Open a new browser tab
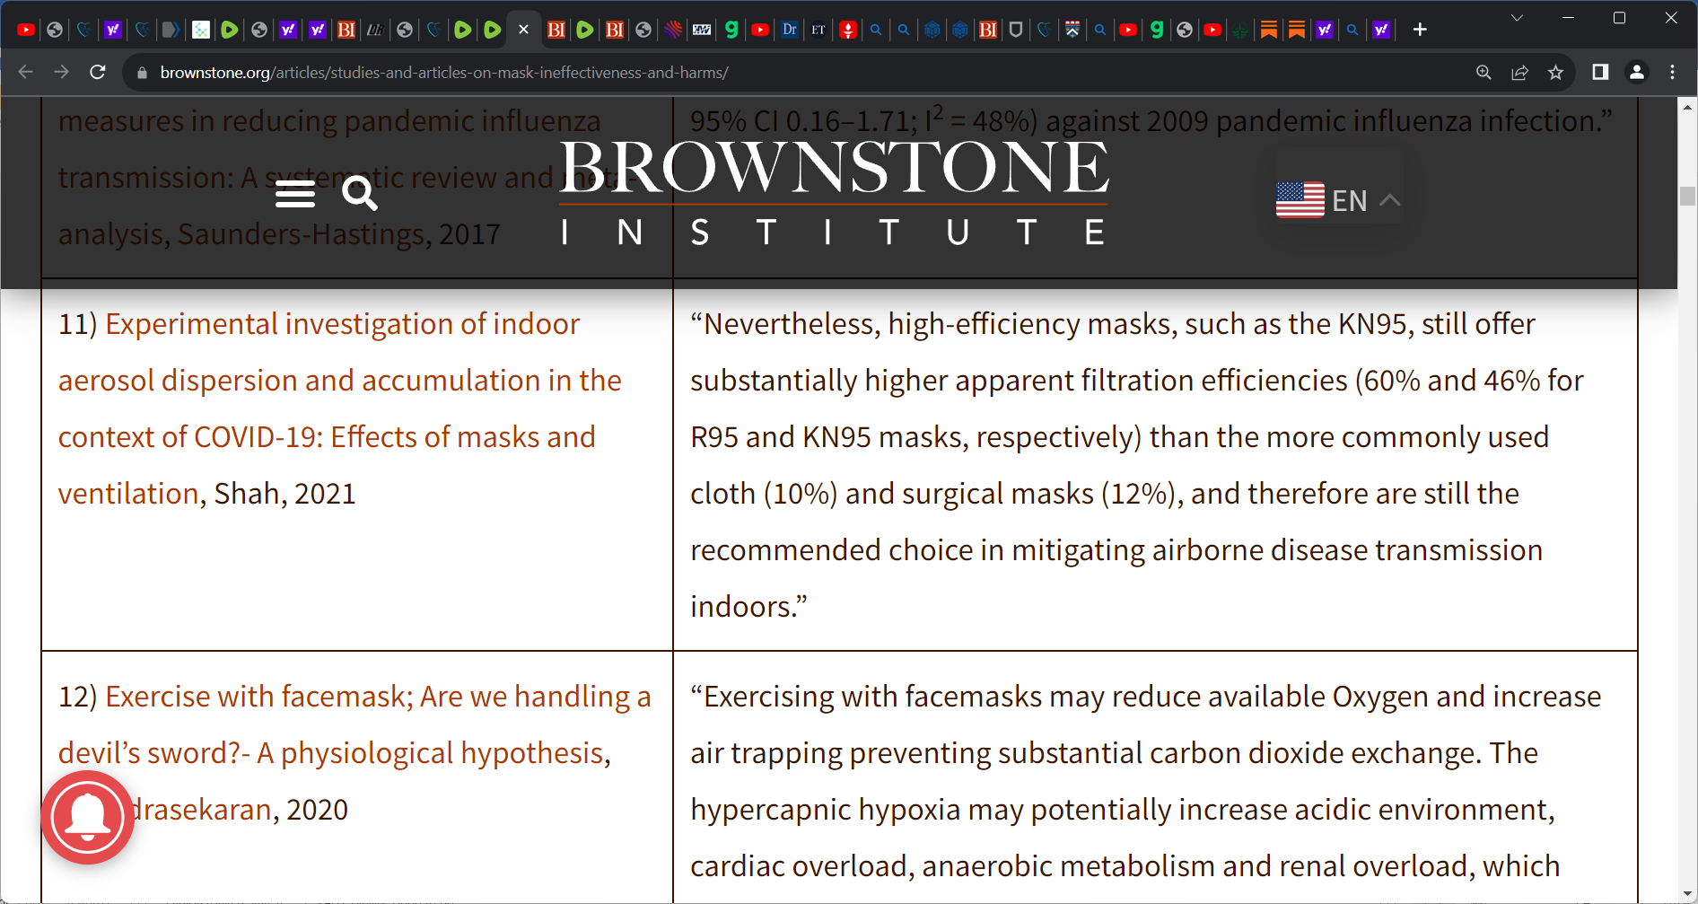The width and height of the screenshot is (1698, 904). (1420, 30)
